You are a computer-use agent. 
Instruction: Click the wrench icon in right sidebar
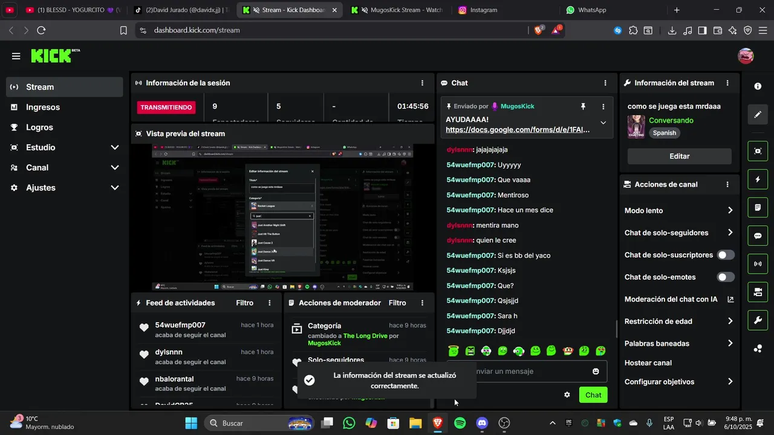coord(758,320)
